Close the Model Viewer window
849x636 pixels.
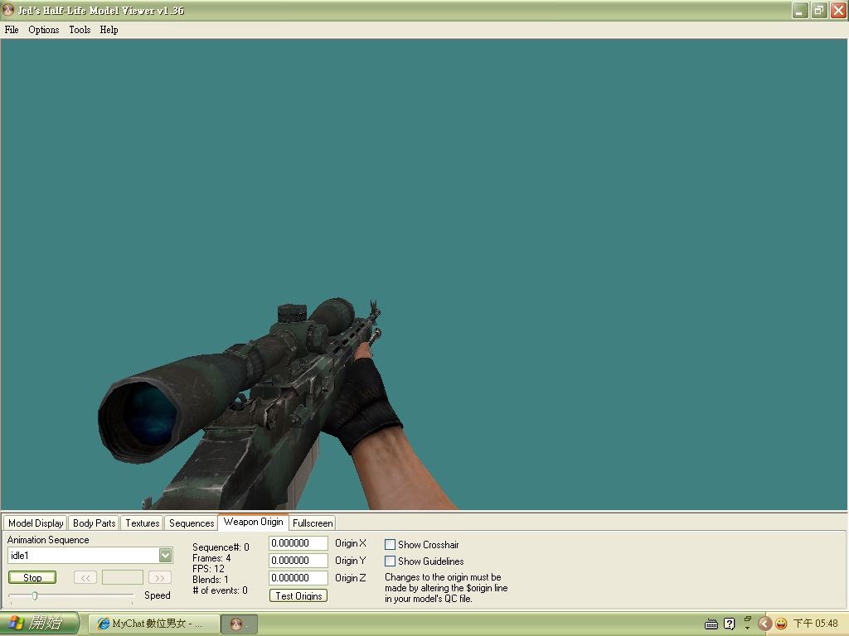pos(839,10)
